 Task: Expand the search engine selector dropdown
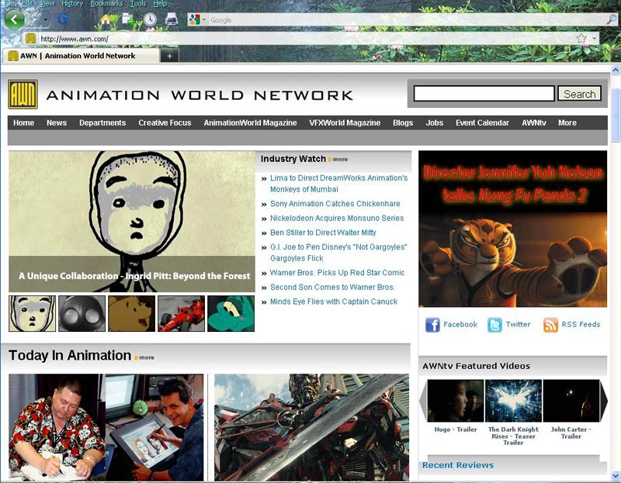click(204, 20)
